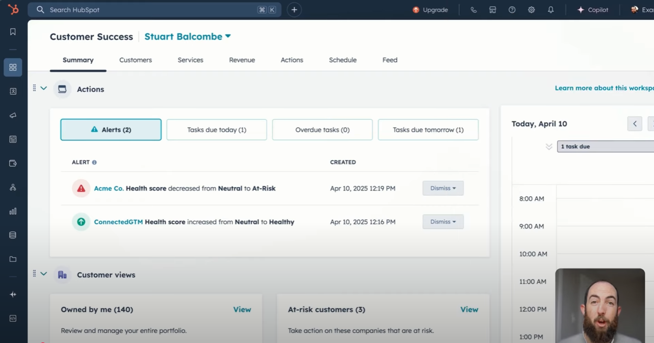Click the alert info icon beside ALERT

point(94,162)
